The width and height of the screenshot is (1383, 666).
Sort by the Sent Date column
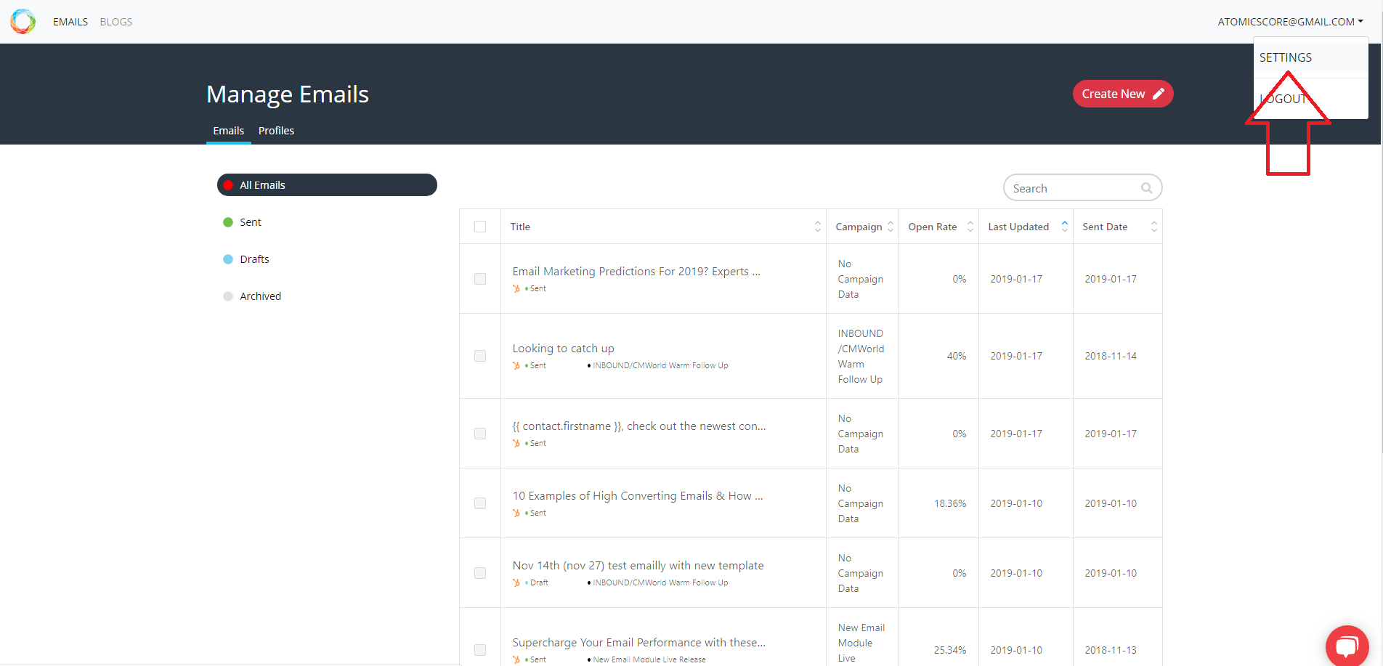click(x=1154, y=227)
